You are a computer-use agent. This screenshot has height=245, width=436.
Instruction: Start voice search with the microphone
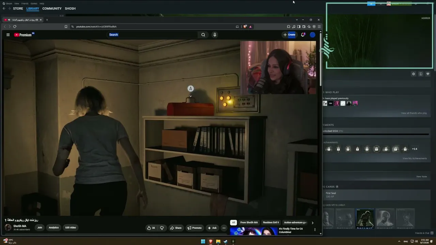pyautogui.click(x=215, y=35)
